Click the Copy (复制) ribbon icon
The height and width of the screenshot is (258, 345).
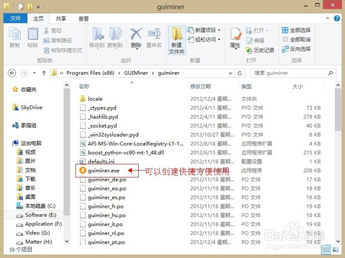point(14,37)
